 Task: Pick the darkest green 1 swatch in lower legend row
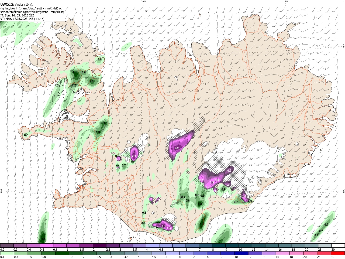62,253
